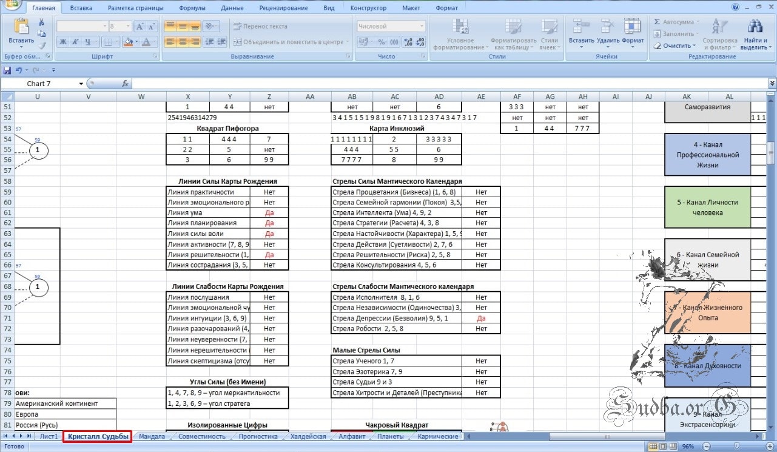Image resolution: width=777 pixels, height=452 pixels.
Task: Open the Name Box dropdown arrow
Action: point(81,84)
